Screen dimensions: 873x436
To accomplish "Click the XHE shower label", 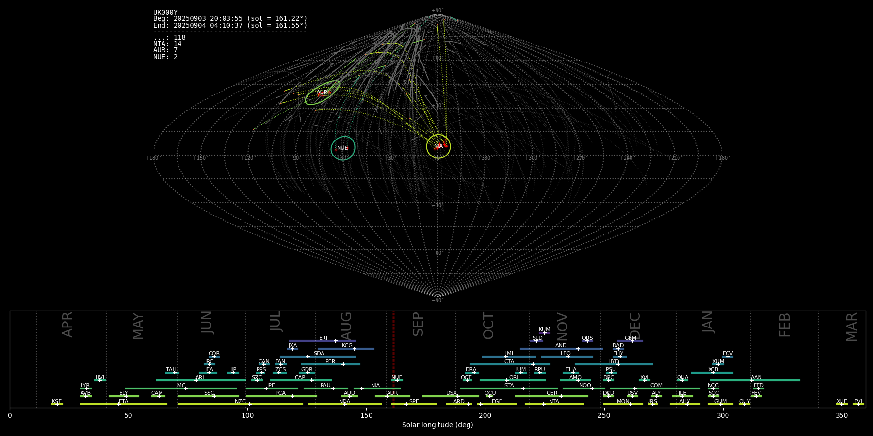I will (842, 402).
